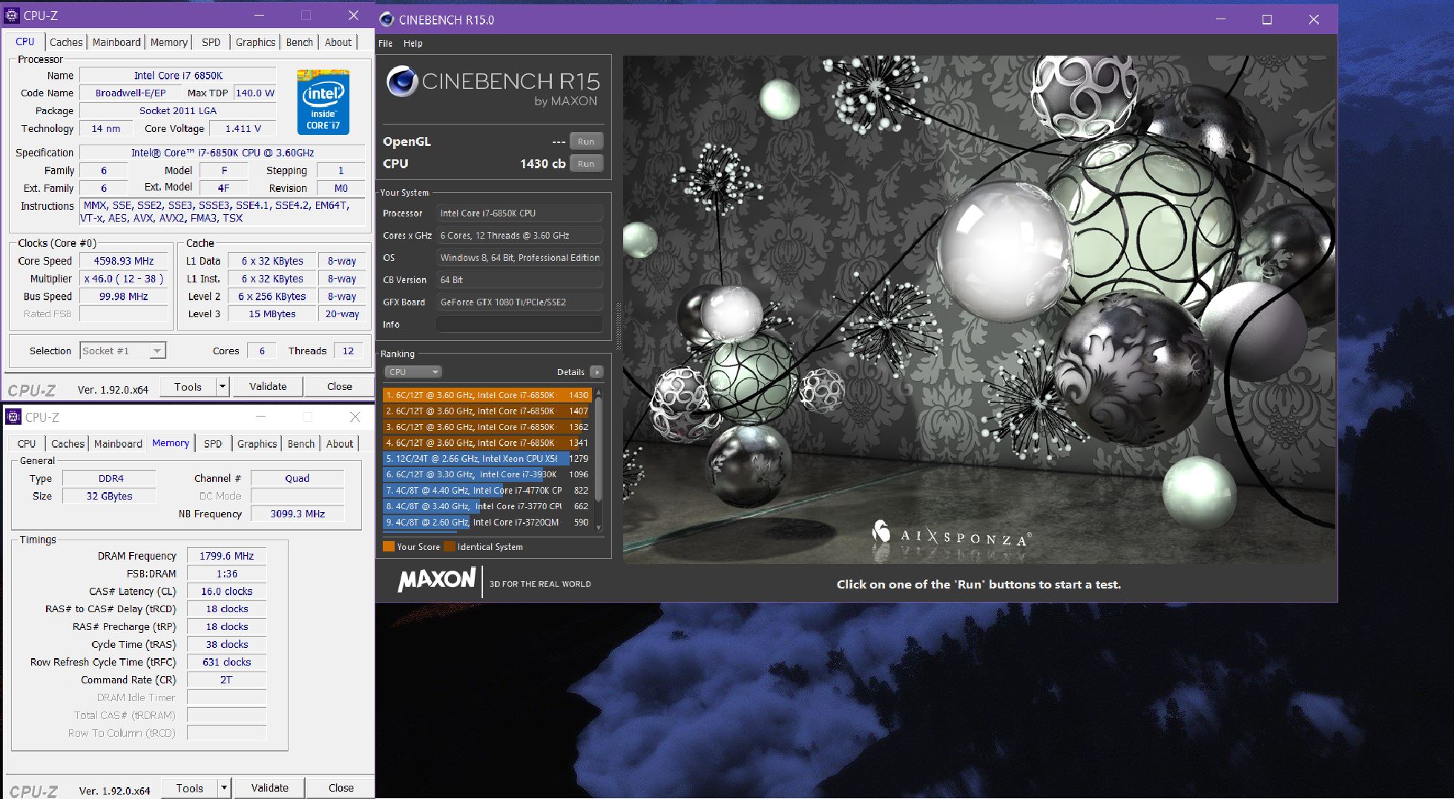Click Close button in the top CPU-Z window
1454x799 pixels.
tap(340, 386)
